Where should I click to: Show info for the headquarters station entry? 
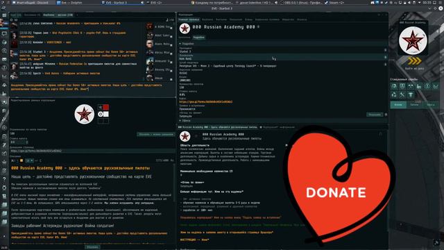point(386,65)
